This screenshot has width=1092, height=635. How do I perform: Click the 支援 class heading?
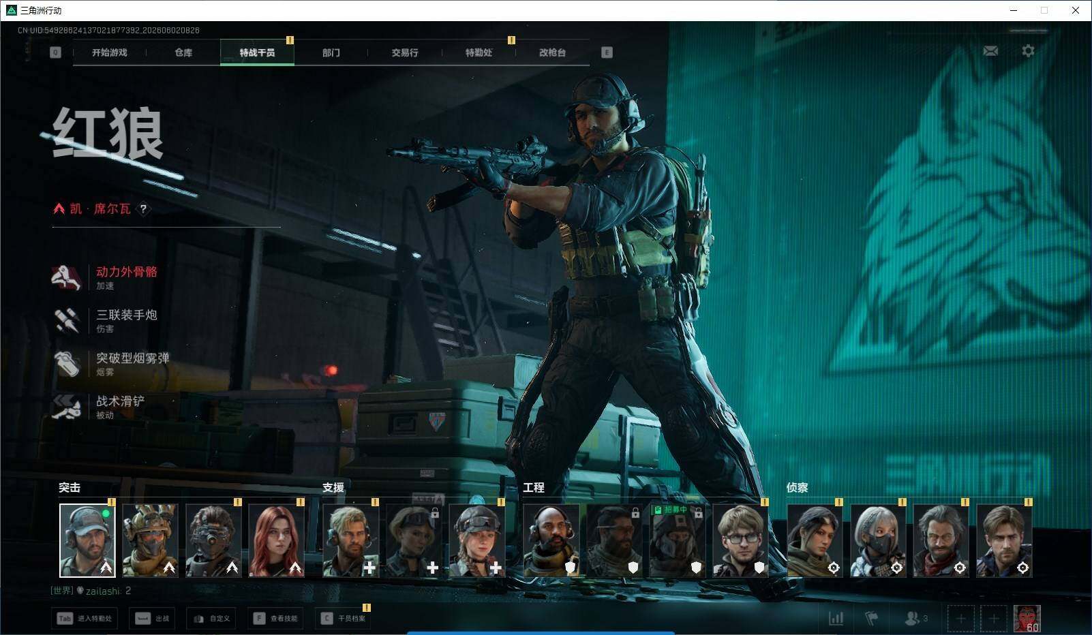pyautogui.click(x=333, y=488)
